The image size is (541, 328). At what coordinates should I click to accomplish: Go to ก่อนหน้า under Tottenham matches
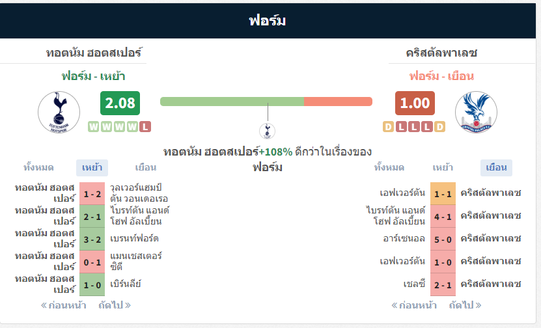(64, 305)
